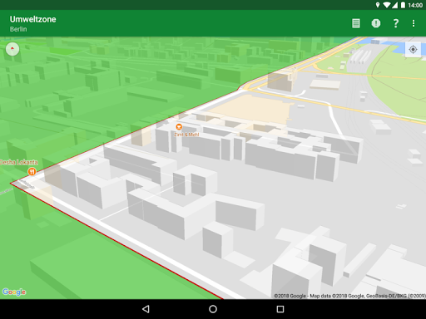Tap the Oesha Lokanta restaurant marker
Image resolution: width=426 pixels, height=319 pixels.
pyautogui.click(x=32, y=172)
